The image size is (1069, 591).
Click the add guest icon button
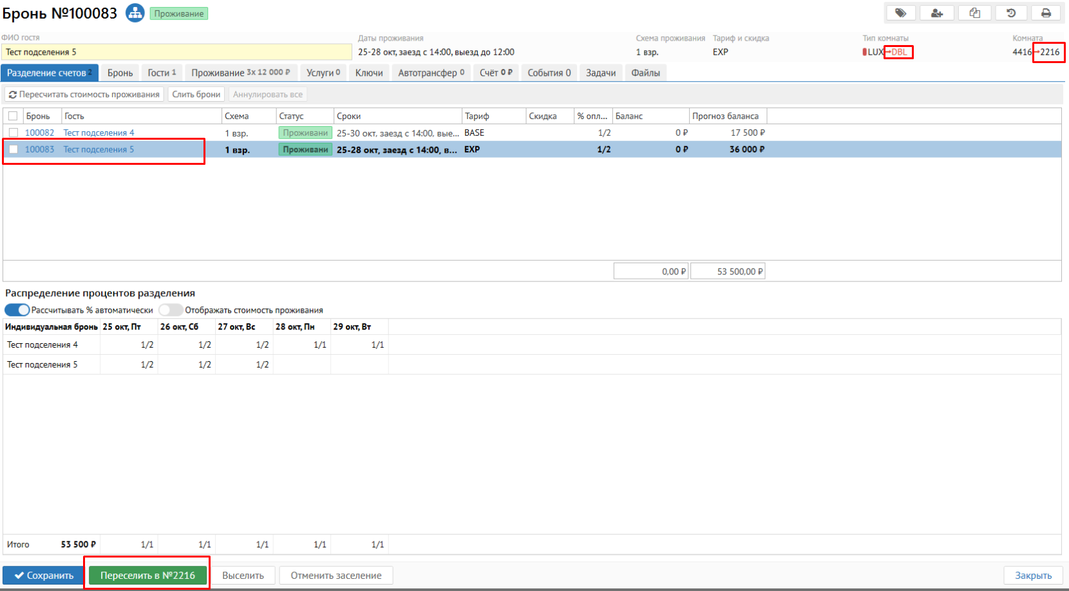pyautogui.click(x=937, y=13)
